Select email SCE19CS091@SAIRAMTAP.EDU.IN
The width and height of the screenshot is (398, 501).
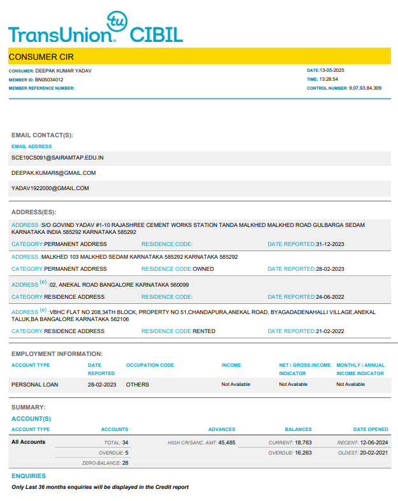(57, 158)
